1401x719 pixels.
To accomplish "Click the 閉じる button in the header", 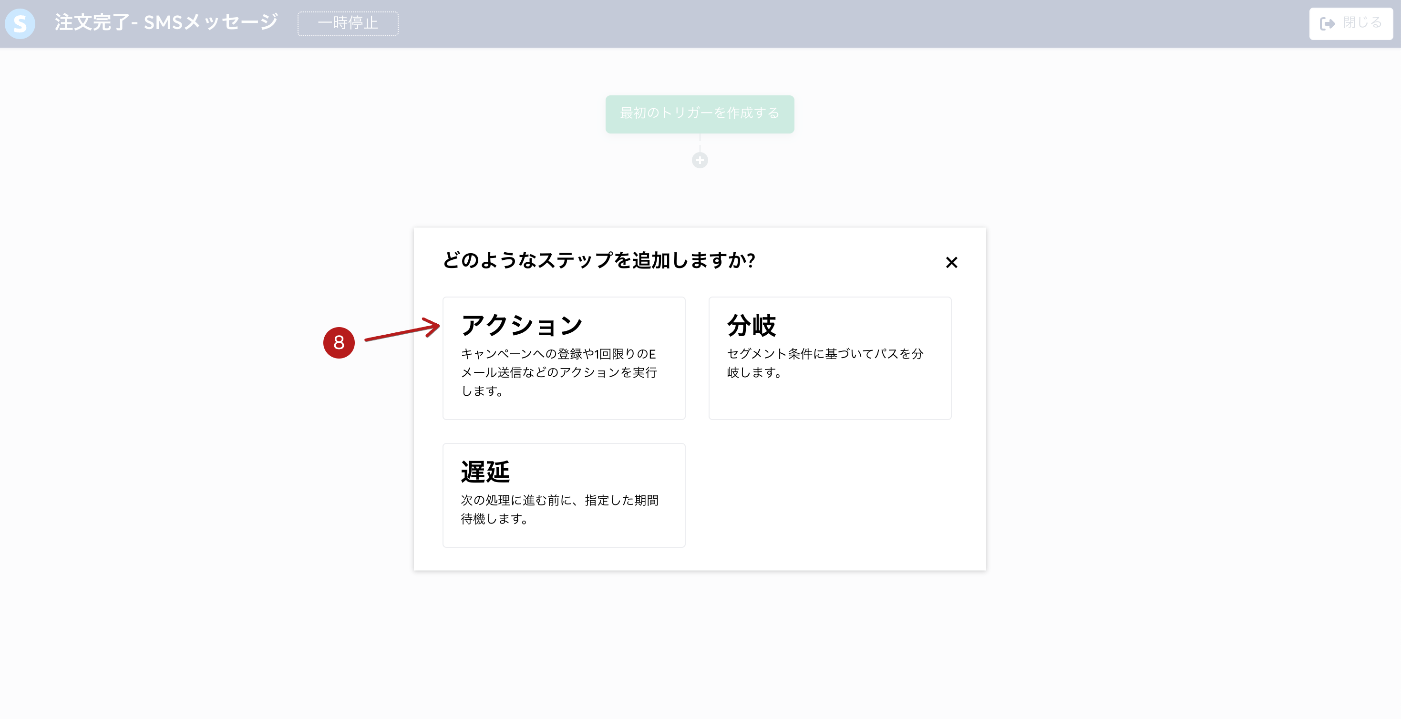I will 1350,23.
